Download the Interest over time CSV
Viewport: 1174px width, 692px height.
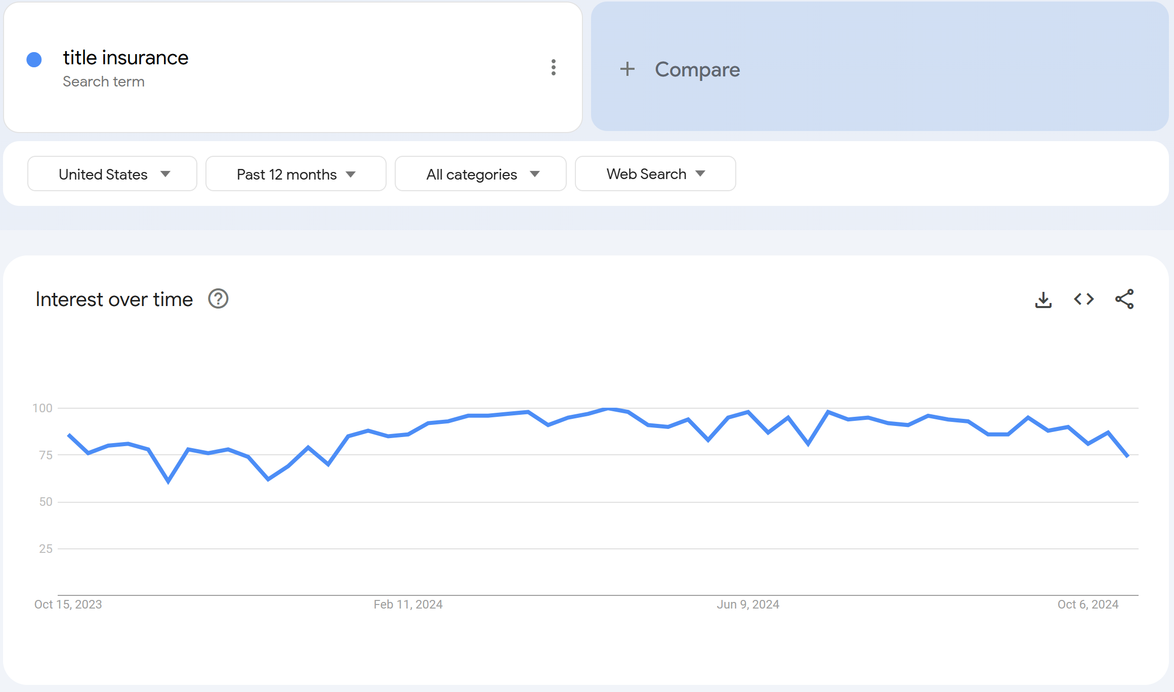click(x=1043, y=299)
